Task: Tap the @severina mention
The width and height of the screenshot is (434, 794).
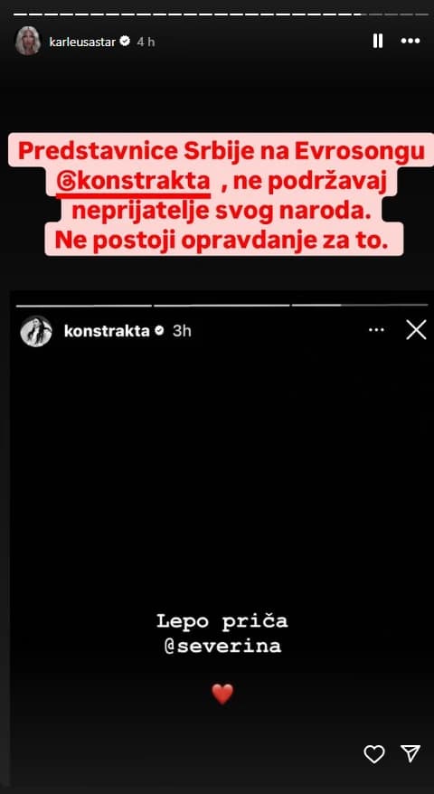Action: click(222, 647)
